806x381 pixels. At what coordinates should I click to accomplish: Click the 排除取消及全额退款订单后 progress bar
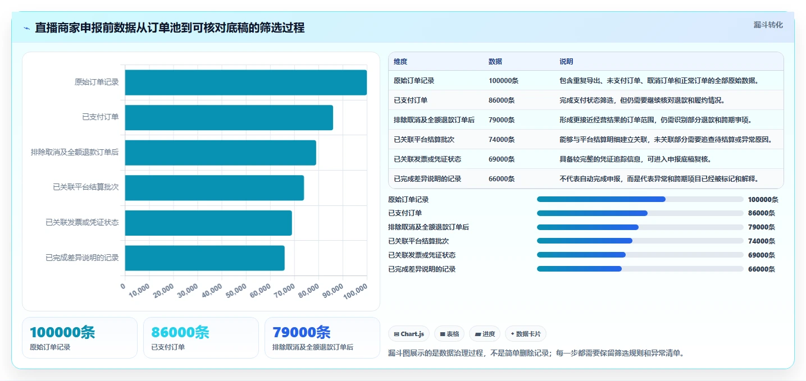(x=640, y=227)
